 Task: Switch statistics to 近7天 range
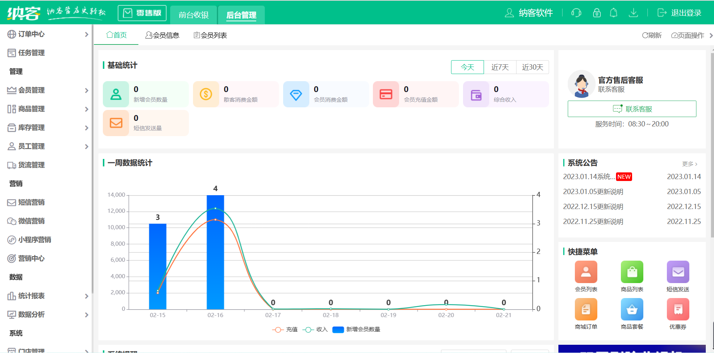[500, 67]
